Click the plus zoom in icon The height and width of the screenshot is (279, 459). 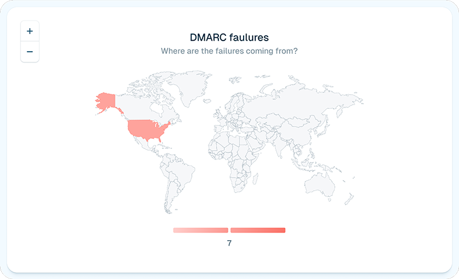tap(29, 31)
